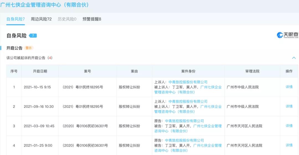Screen dimensions: 299x155
Task: Click the 警示 warning tag
Action: coord(29,48)
